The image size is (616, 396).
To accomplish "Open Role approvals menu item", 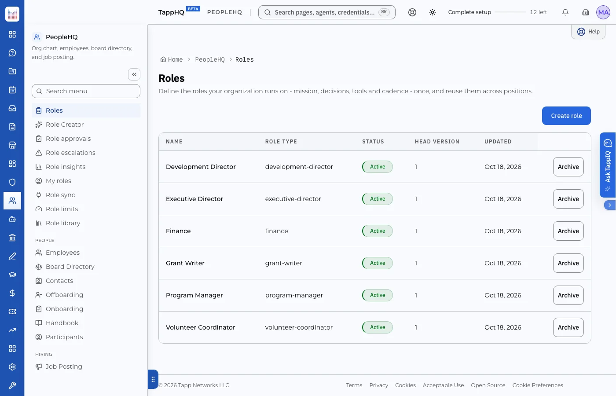I will 86,139.
